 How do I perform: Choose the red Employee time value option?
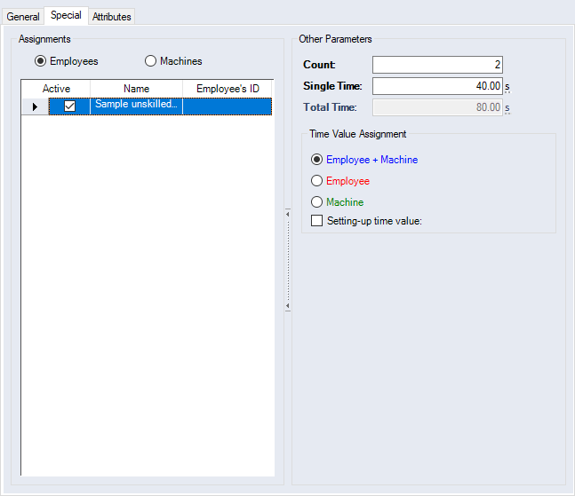pyautogui.click(x=317, y=181)
